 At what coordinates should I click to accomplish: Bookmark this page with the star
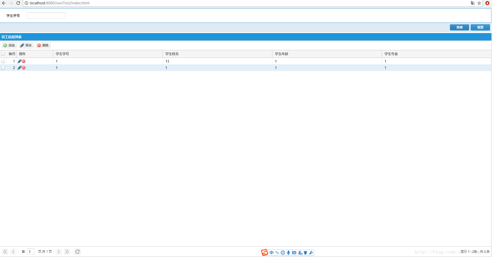pos(479,3)
